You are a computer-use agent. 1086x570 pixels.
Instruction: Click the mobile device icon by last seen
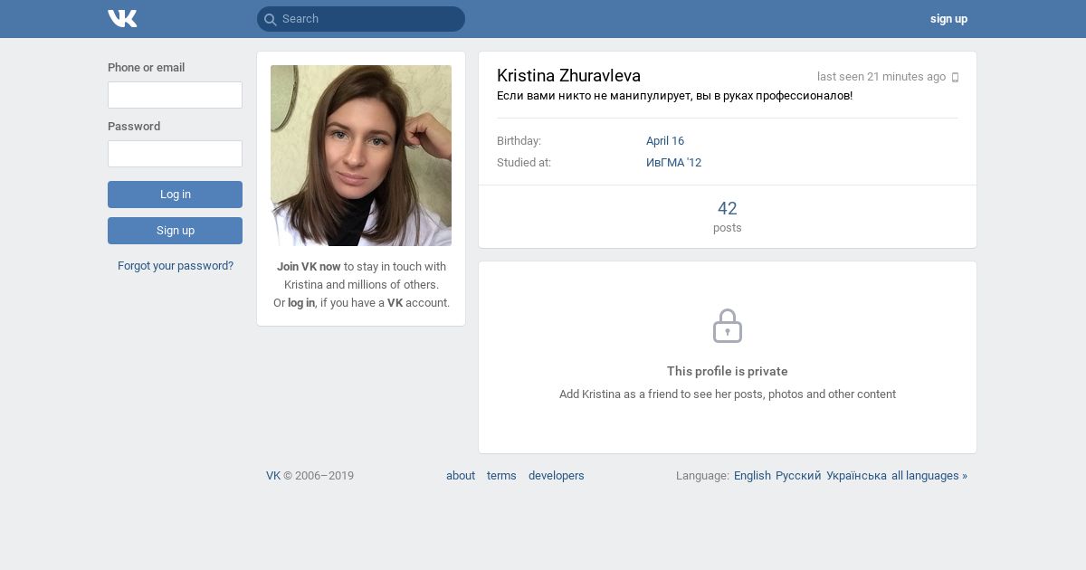[955, 78]
